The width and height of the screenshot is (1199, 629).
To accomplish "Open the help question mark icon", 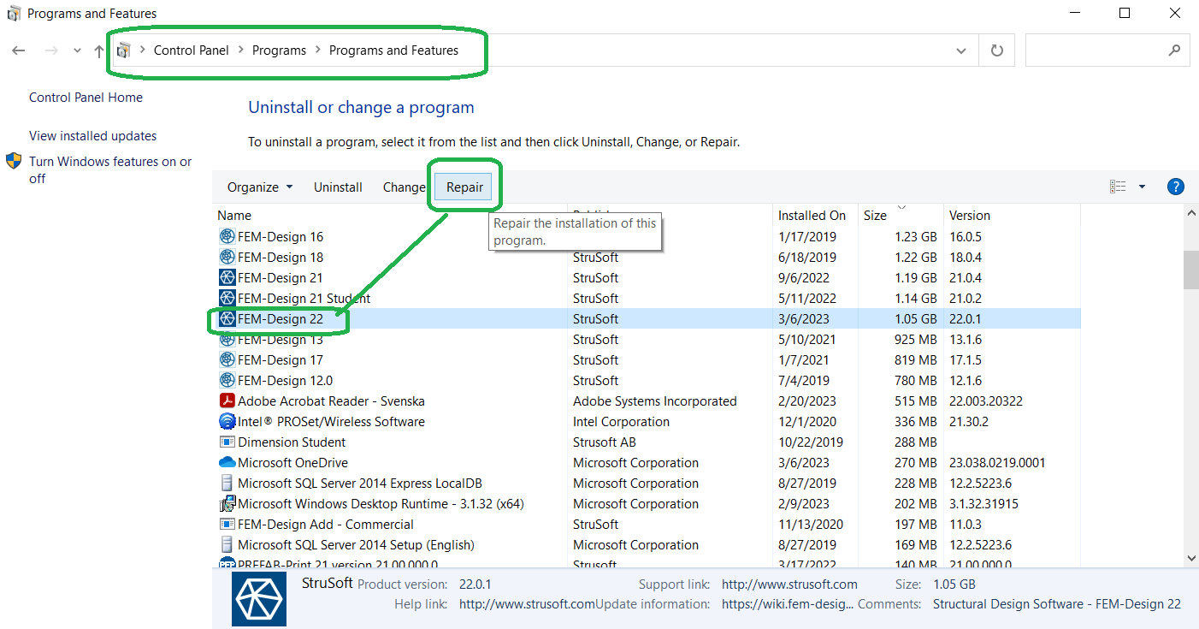I will pos(1175,187).
